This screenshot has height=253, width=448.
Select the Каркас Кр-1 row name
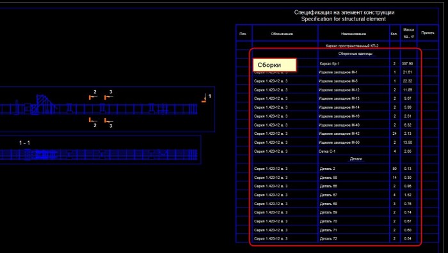[330, 64]
